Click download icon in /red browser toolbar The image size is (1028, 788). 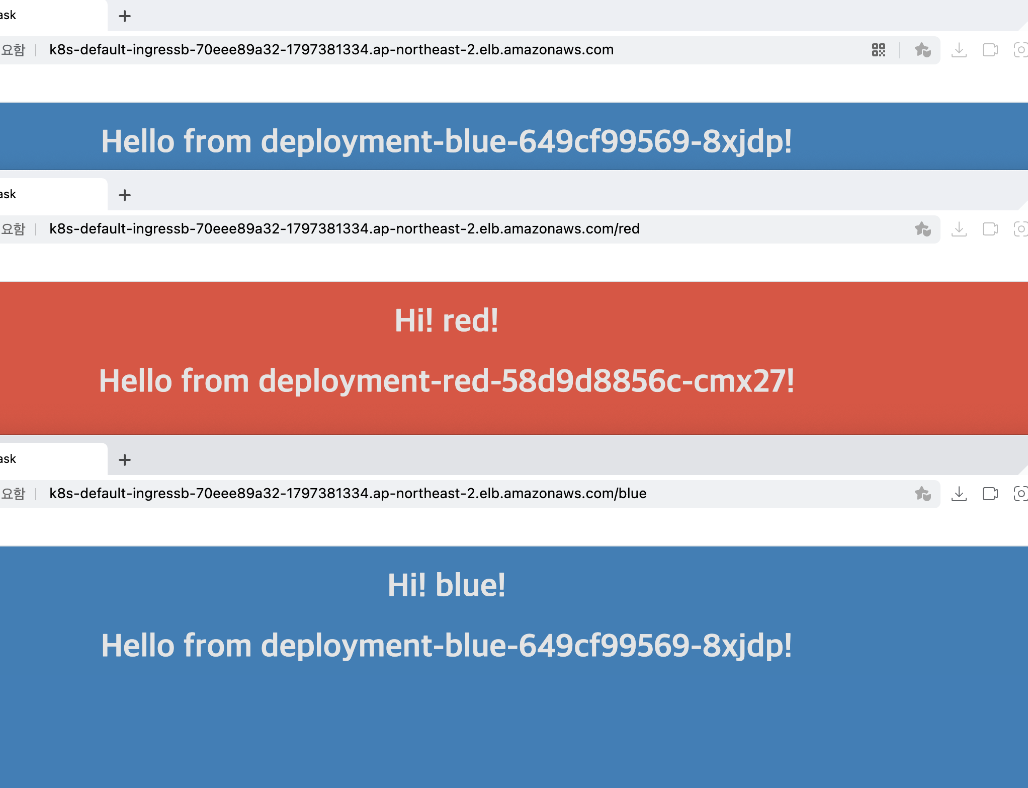[959, 229]
